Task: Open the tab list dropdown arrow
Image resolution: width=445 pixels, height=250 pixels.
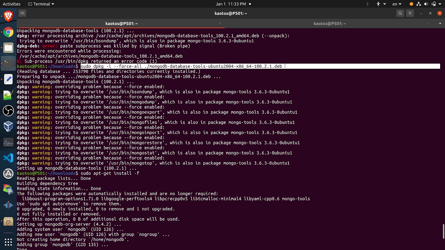Action: [x=439, y=24]
